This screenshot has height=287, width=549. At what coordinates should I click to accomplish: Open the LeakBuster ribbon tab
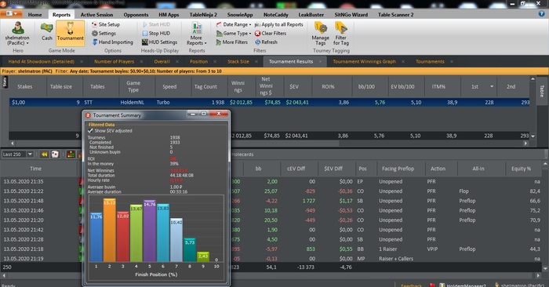click(x=311, y=15)
